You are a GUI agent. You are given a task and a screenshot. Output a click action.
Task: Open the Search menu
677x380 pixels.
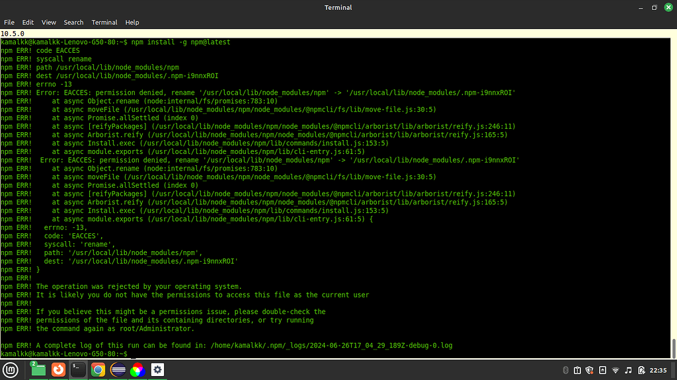tap(73, 22)
